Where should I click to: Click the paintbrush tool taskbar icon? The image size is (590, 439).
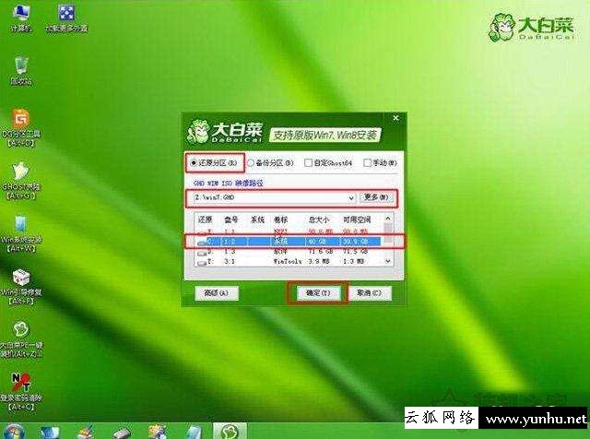(86, 432)
